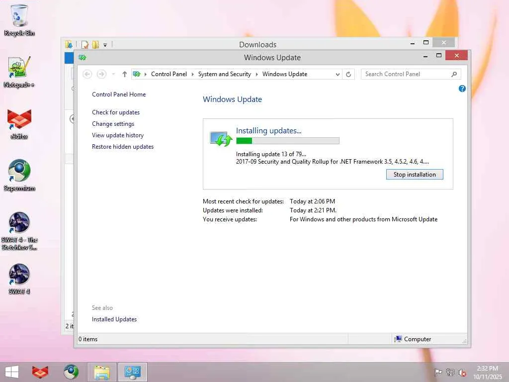This screenshot has width=509, height=382.
Task: Expand the System and Security breadcrumb arrow
Action: (x=257, y=75)
